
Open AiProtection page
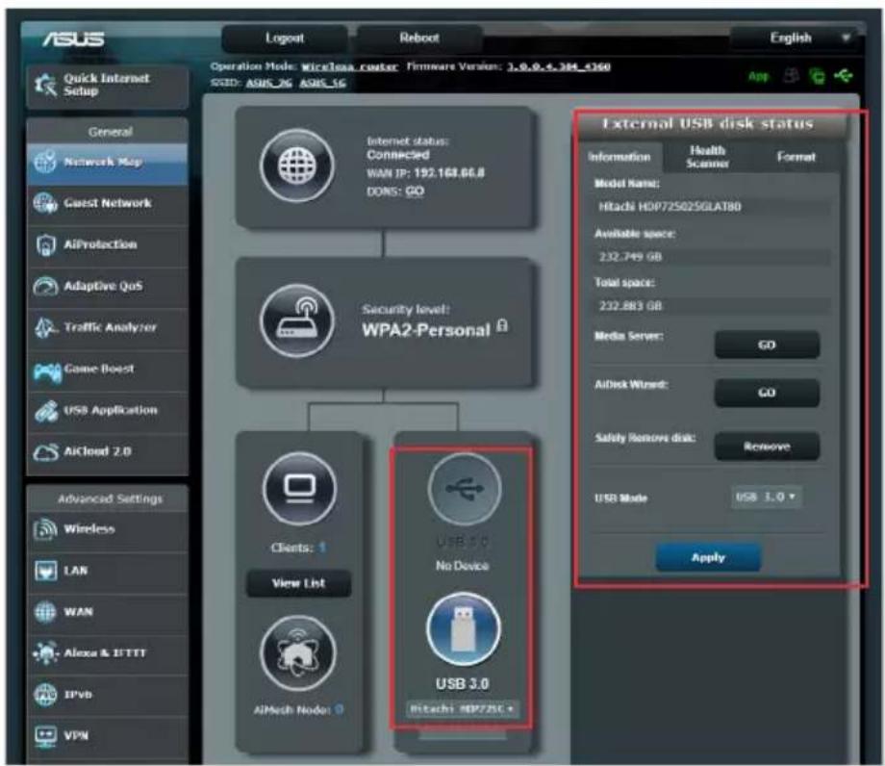coord(107,245)
